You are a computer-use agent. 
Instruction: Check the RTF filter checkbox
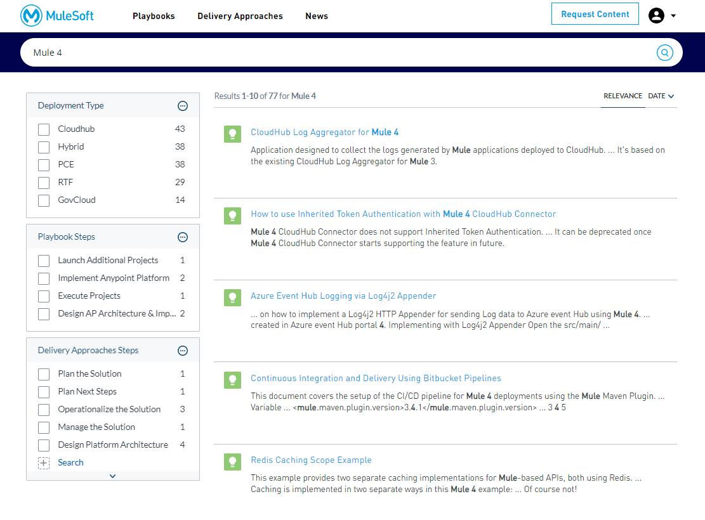pos(44,183)
